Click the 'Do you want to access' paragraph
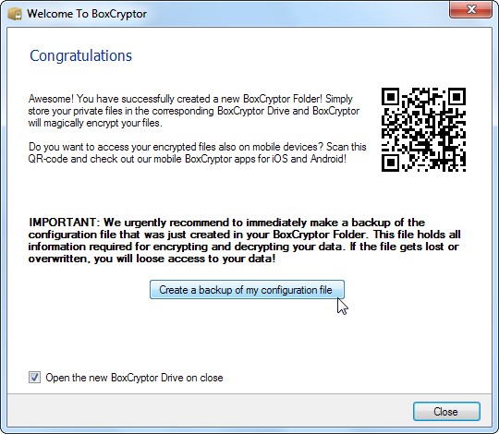The width and height of the screenshot is (499, 434). point(198,152)
